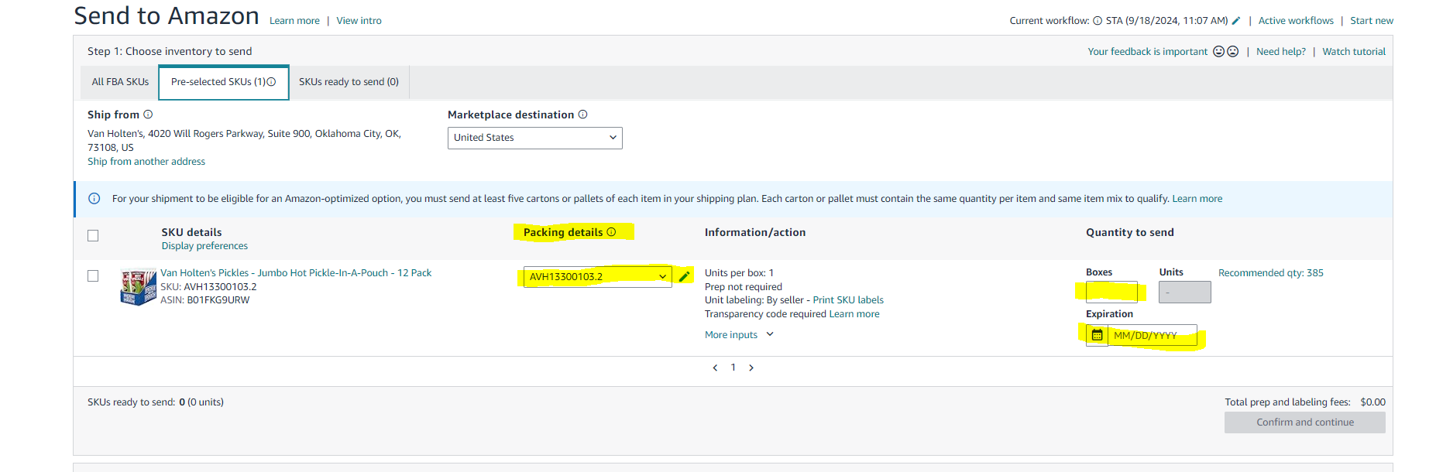Check the Van Holten's Pickles SKU checkbox

(93, 276)
